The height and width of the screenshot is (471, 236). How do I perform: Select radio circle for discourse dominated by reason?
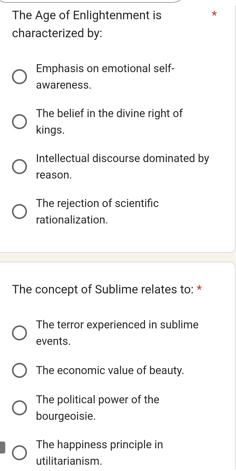pos(19,167)
